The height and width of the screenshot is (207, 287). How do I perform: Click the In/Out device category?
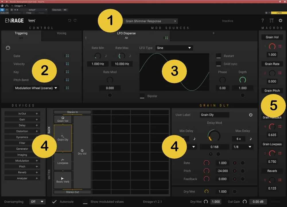click(22, 114)
